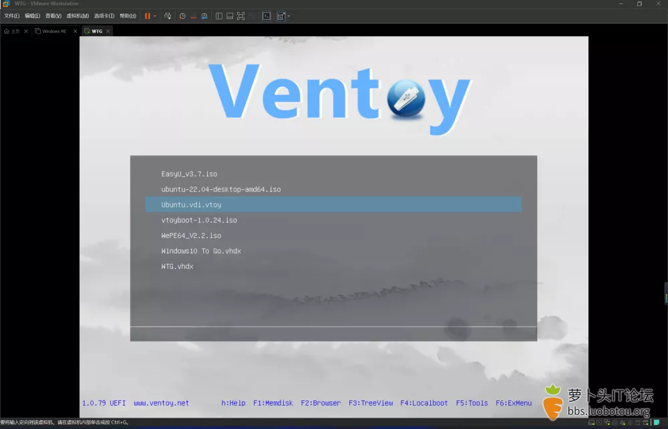Viewport: 668px width, 429px height.
Task: Open the 帮助(H) menu
Action: tap(128, 16)
